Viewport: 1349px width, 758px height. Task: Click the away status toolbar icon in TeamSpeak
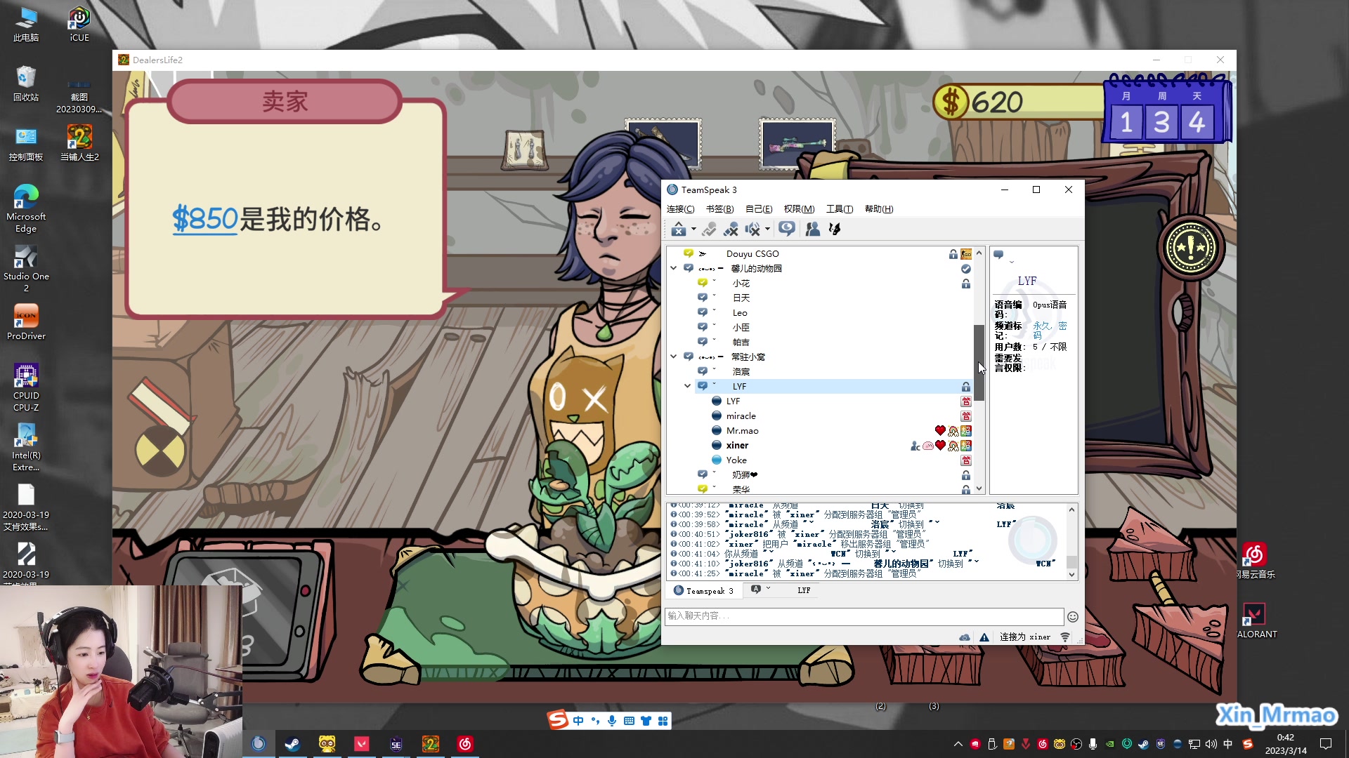[x=678, y=229]
